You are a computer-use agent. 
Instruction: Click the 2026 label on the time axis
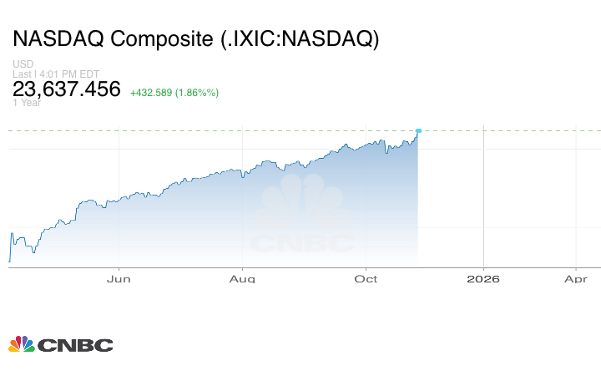(483, 278)
